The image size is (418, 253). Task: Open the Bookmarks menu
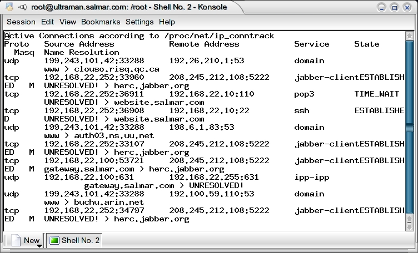tap(101, 22)
